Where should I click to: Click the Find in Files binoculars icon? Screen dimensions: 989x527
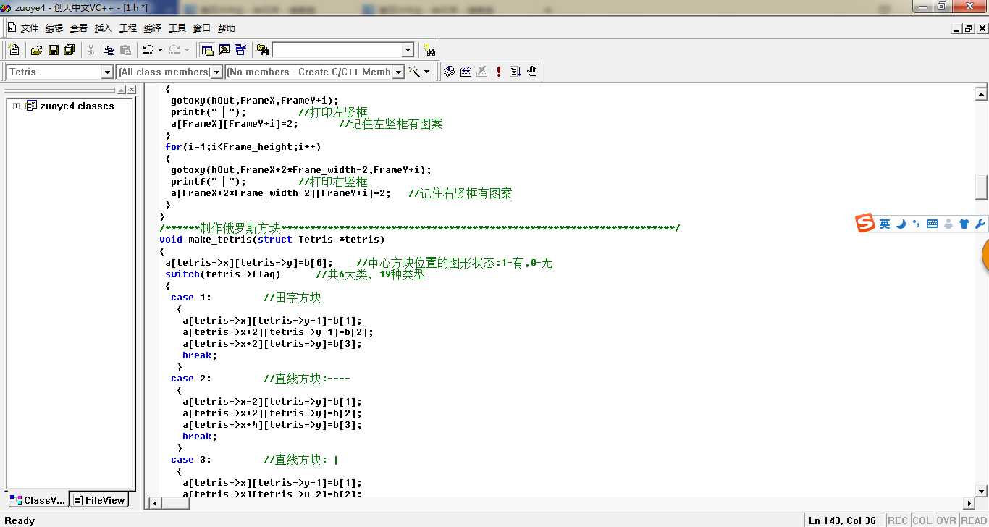coord(263,50)
